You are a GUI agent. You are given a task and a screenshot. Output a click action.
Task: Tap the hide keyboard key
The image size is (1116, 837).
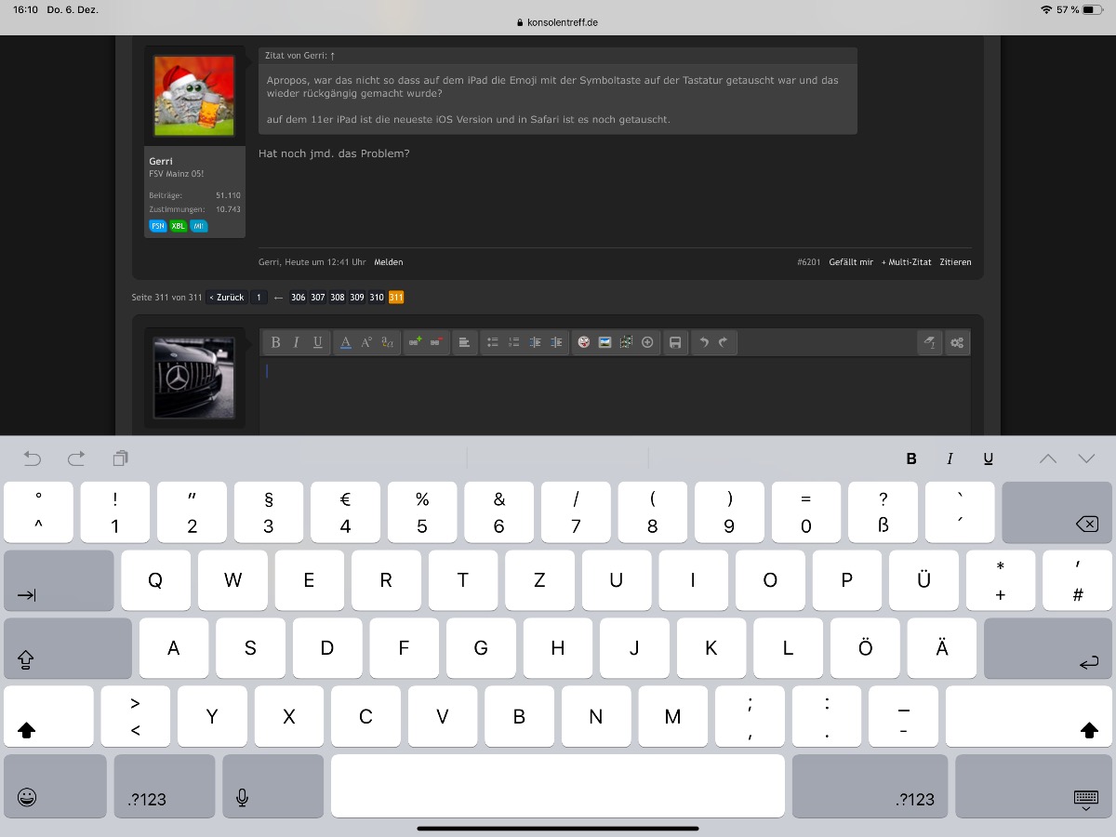[1034, 786]
